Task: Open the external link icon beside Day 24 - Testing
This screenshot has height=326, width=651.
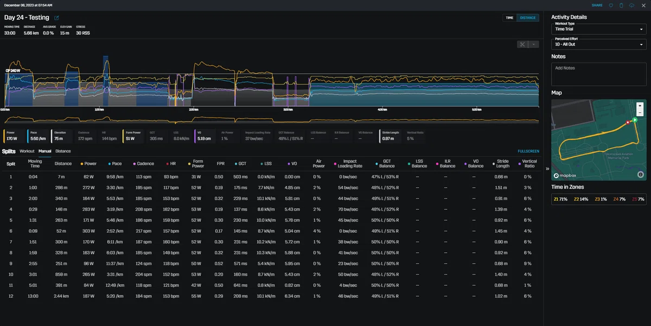Action: [x=56, y=18]
